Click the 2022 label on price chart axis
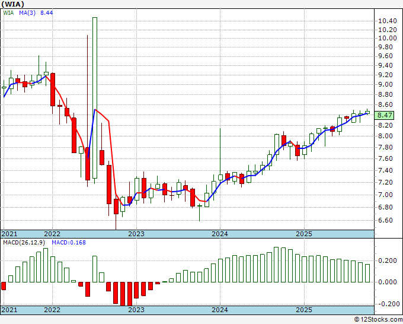Screen dimensions: 403x324 tap(52, 234)
